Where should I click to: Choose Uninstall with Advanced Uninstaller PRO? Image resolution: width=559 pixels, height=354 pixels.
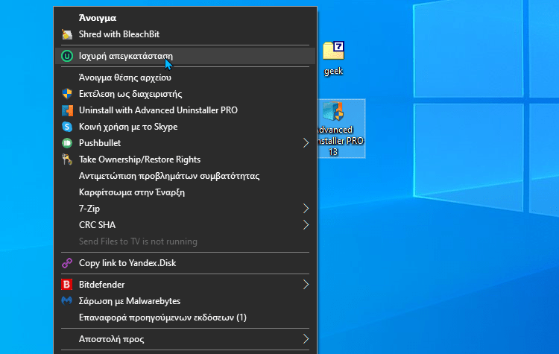coord(185,110)
